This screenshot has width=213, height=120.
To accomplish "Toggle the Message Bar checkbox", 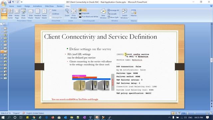I will [56, 18].
